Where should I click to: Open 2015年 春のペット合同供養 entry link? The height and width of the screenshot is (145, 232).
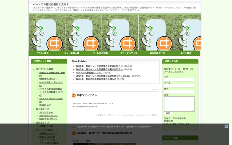[99, 69]
